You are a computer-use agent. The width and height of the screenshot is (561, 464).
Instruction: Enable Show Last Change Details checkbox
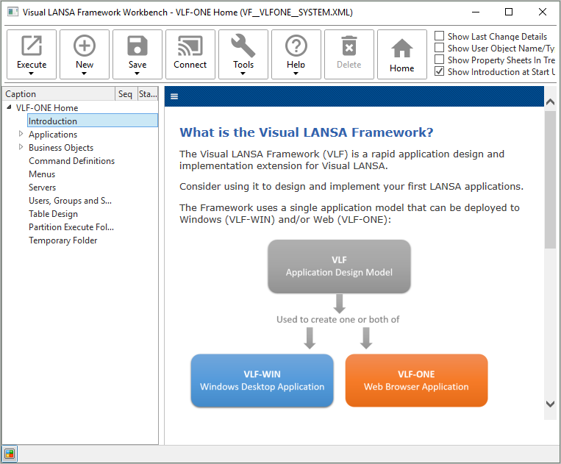[440, 36]
